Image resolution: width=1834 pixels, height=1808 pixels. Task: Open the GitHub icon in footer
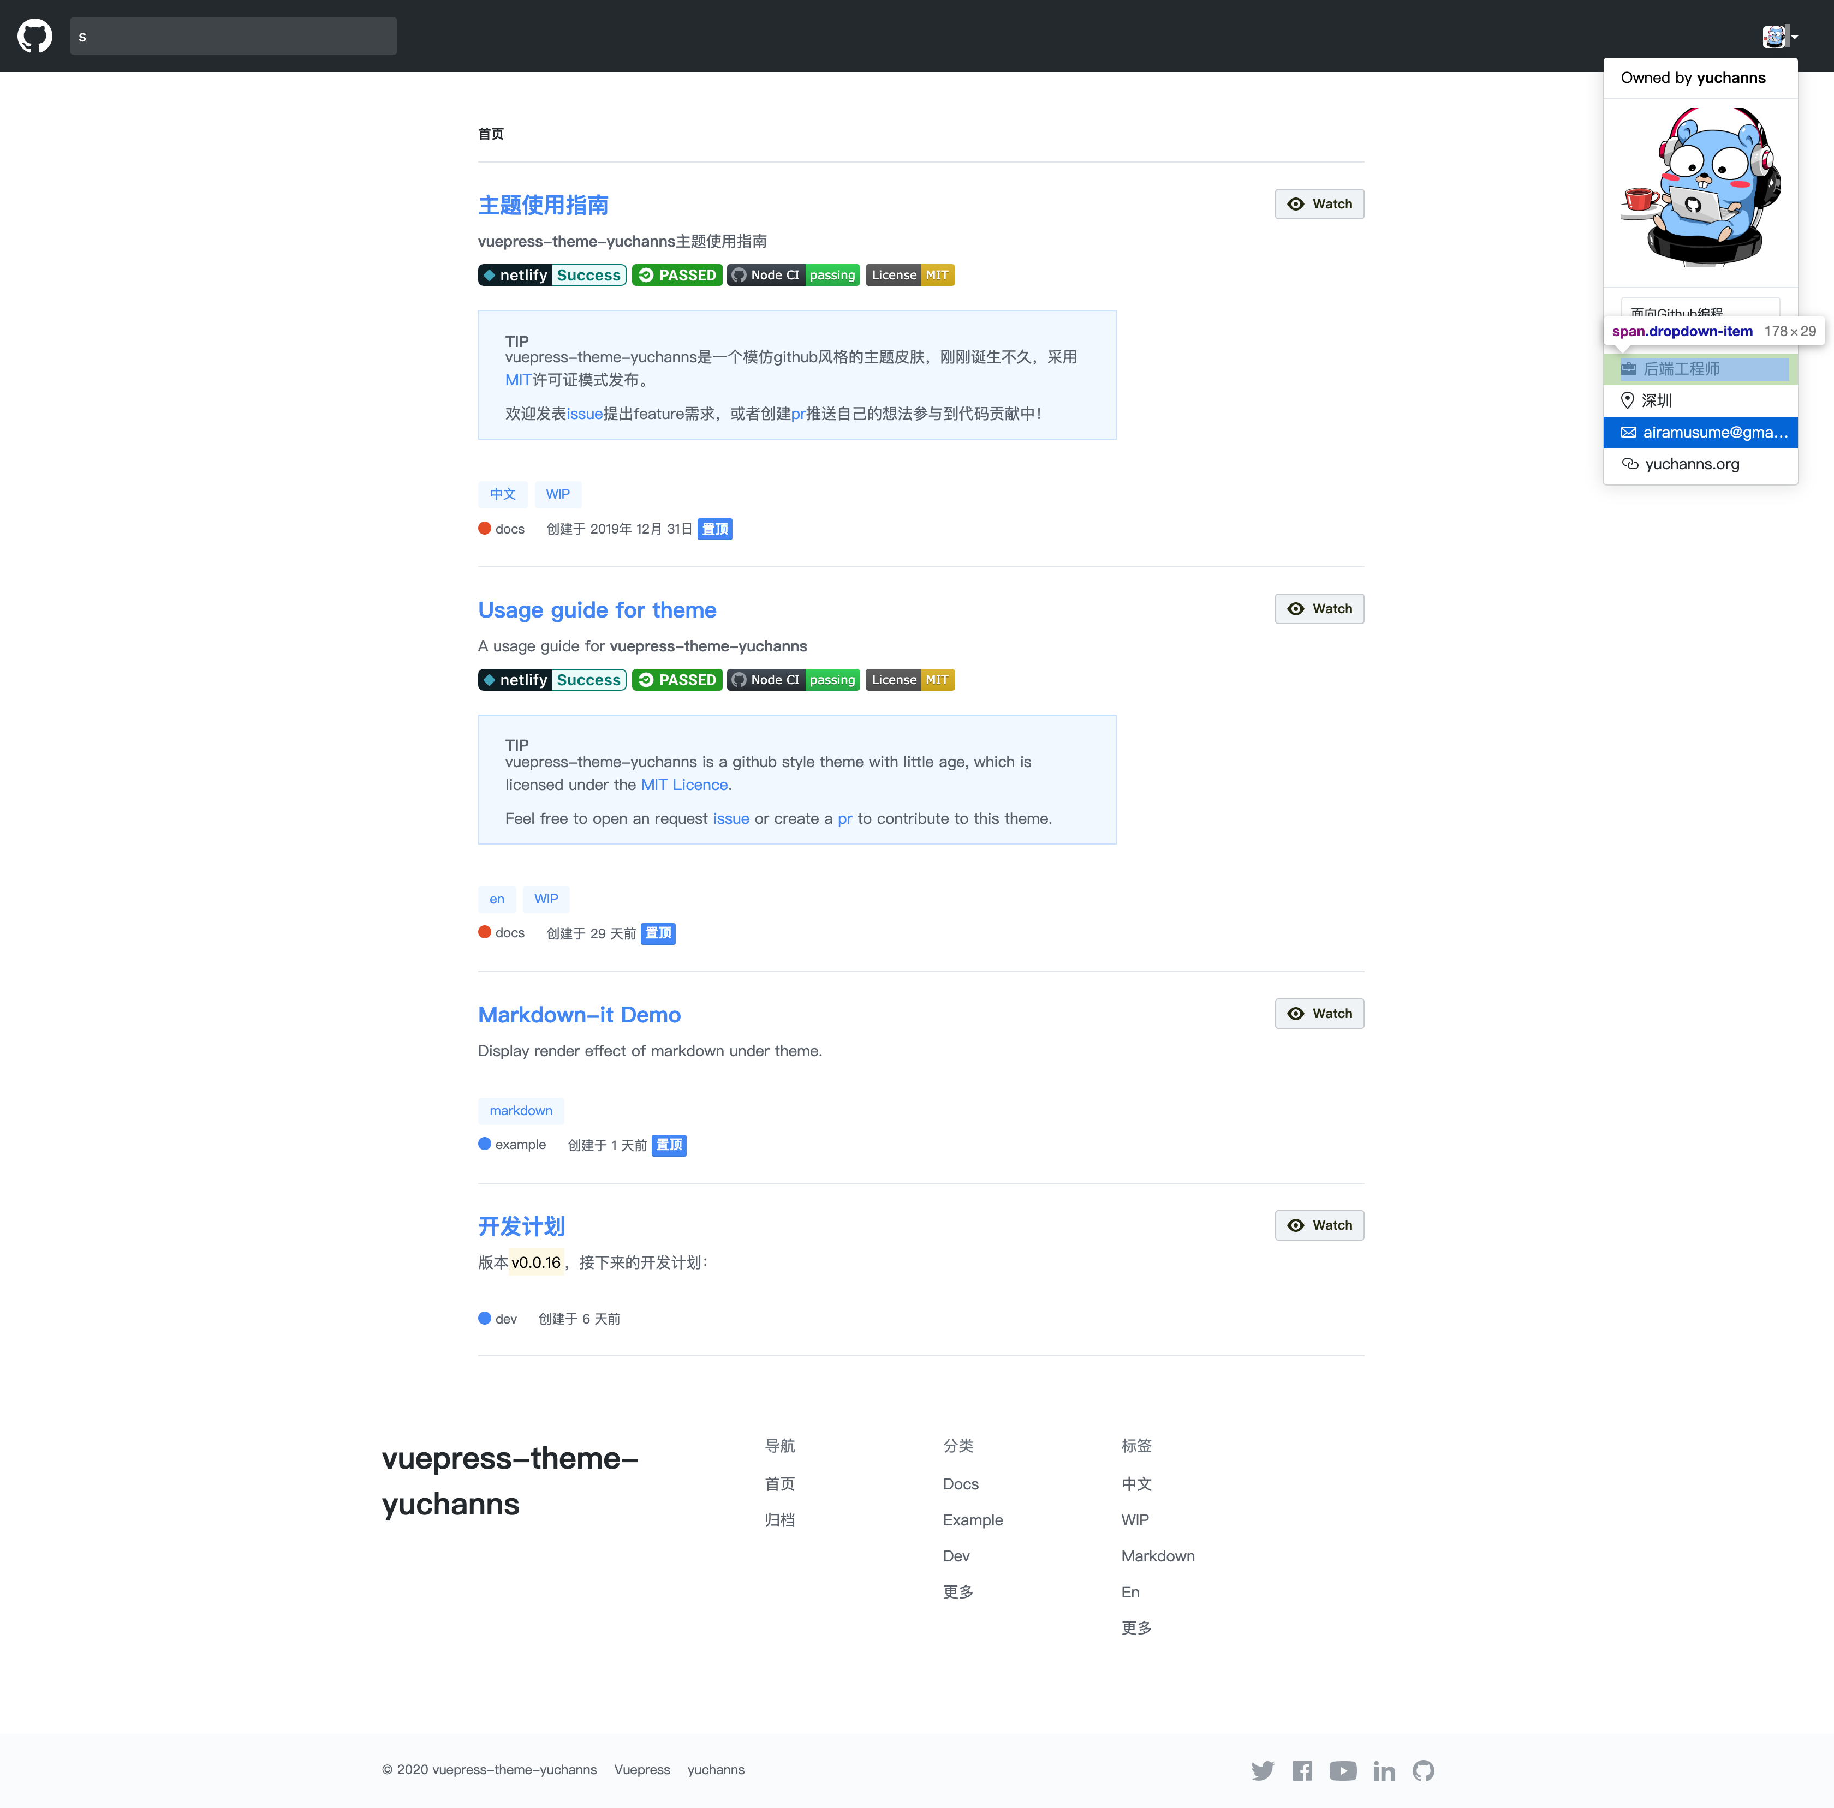tap(1423, 1770)
